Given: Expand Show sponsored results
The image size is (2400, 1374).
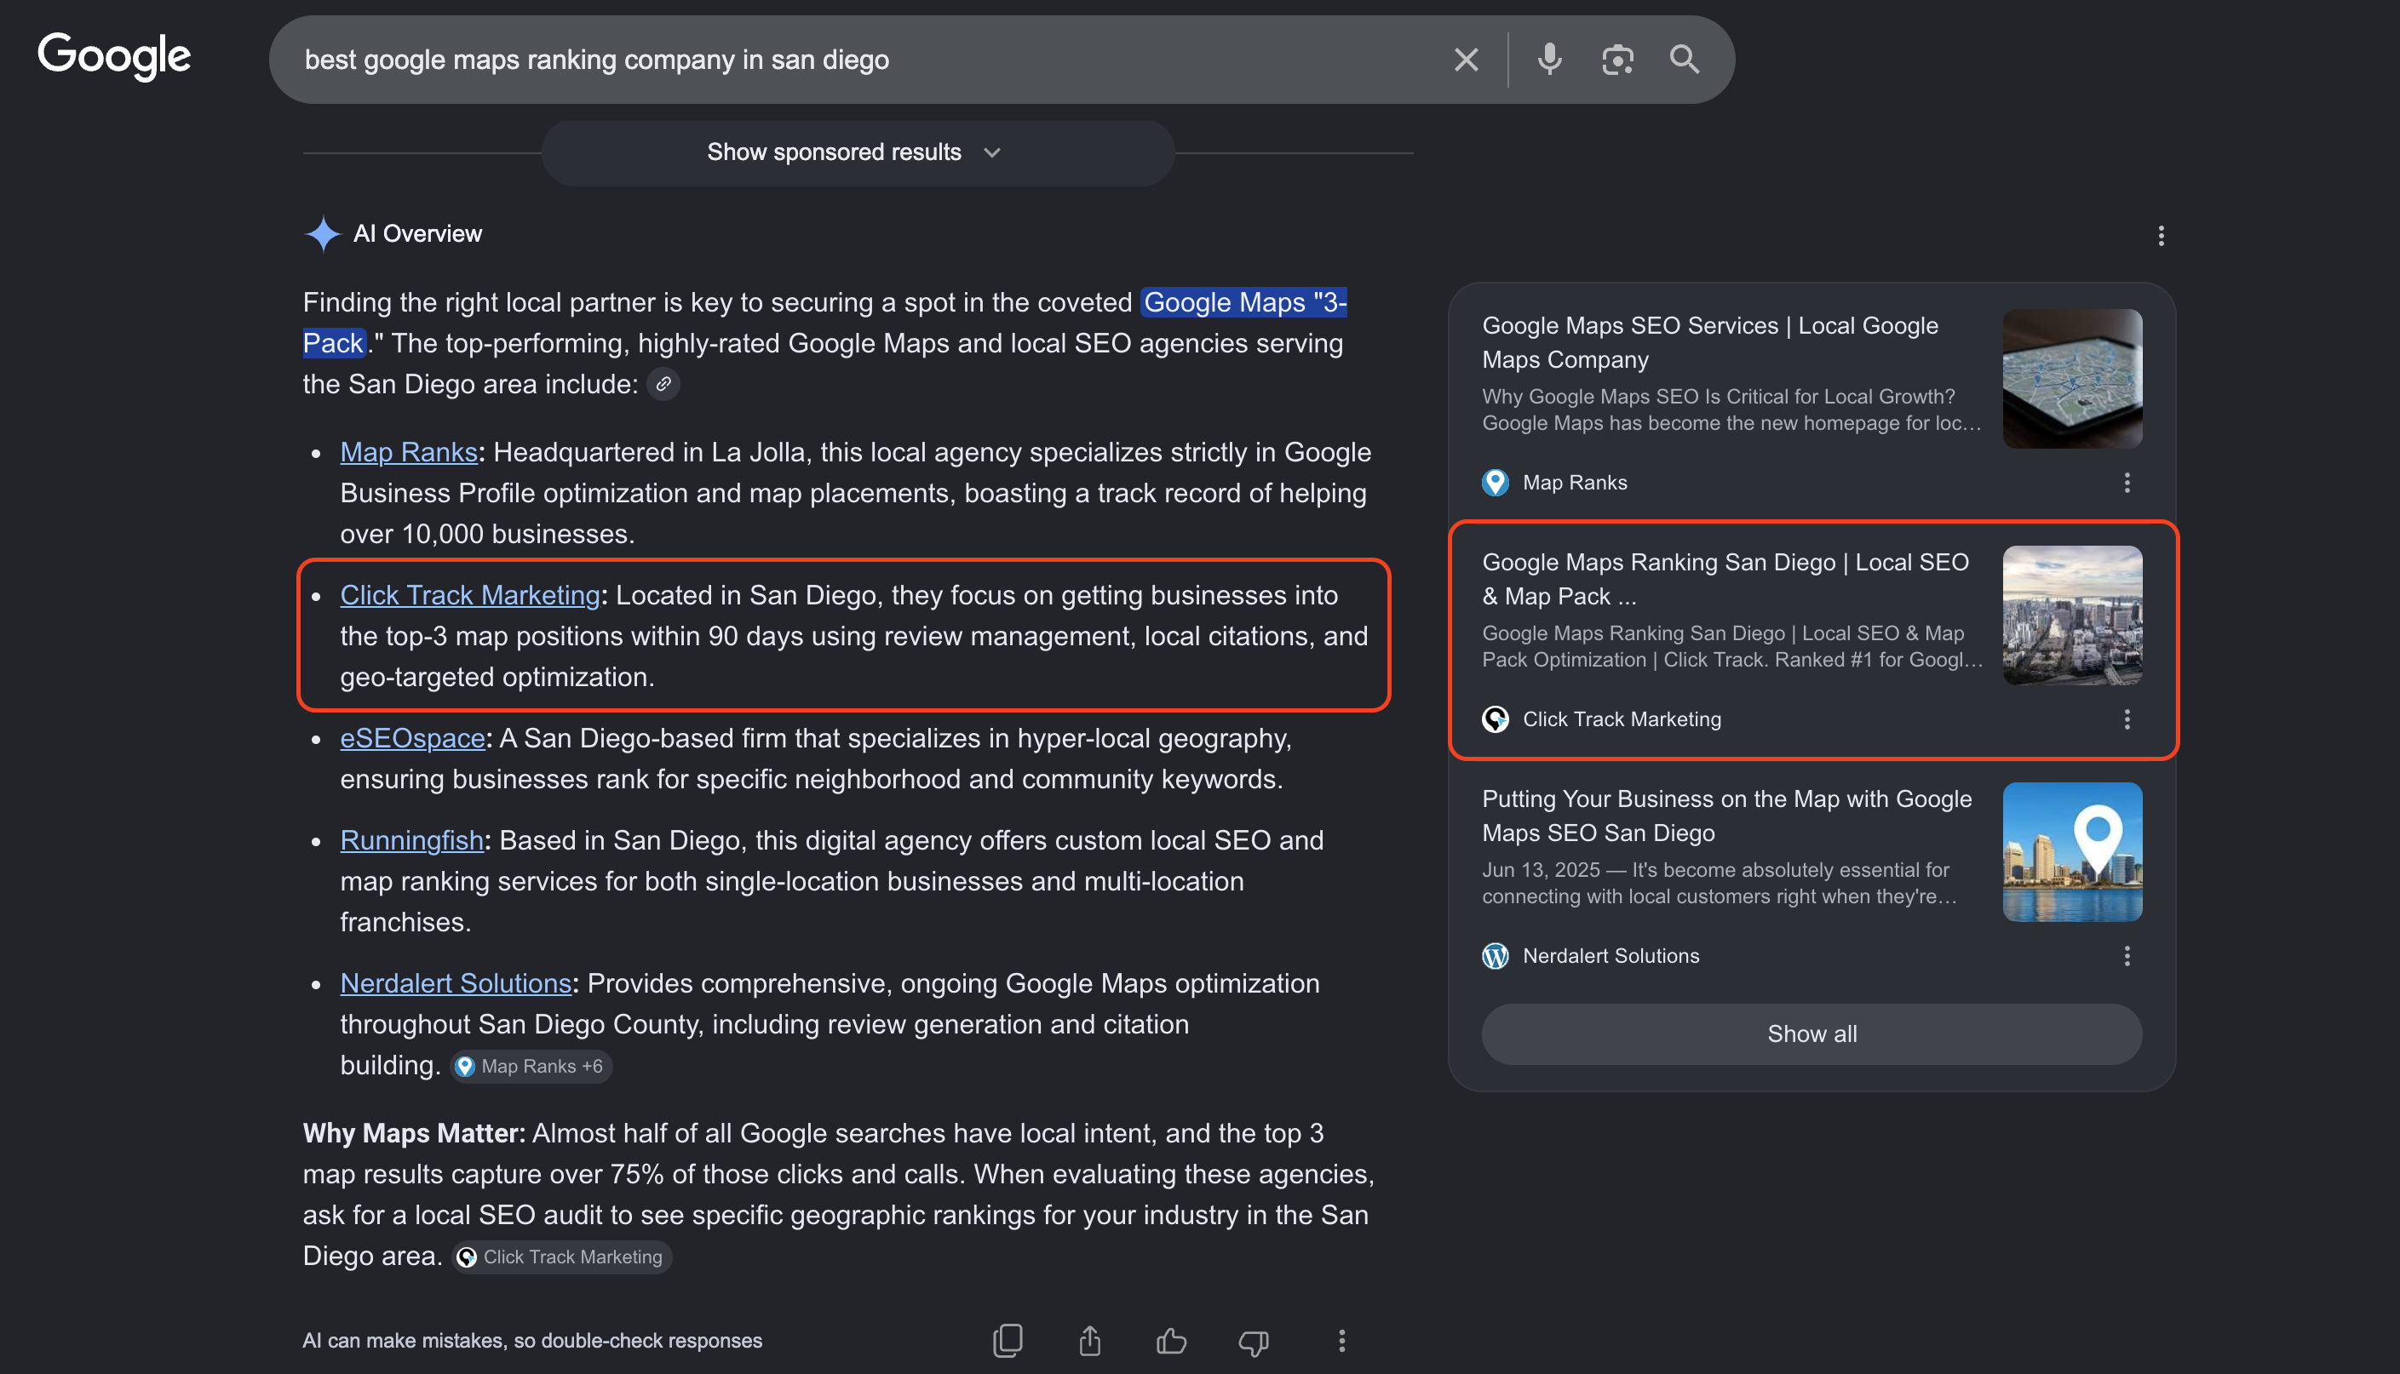Looking at the screenshot, I should (x=857, y=152).
